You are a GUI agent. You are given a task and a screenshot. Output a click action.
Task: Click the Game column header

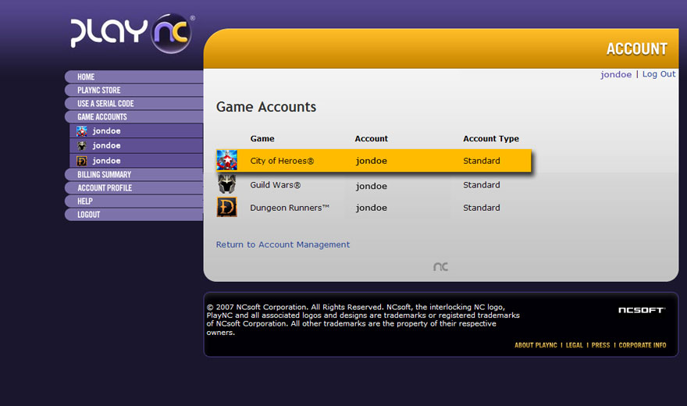click(262, 138)
